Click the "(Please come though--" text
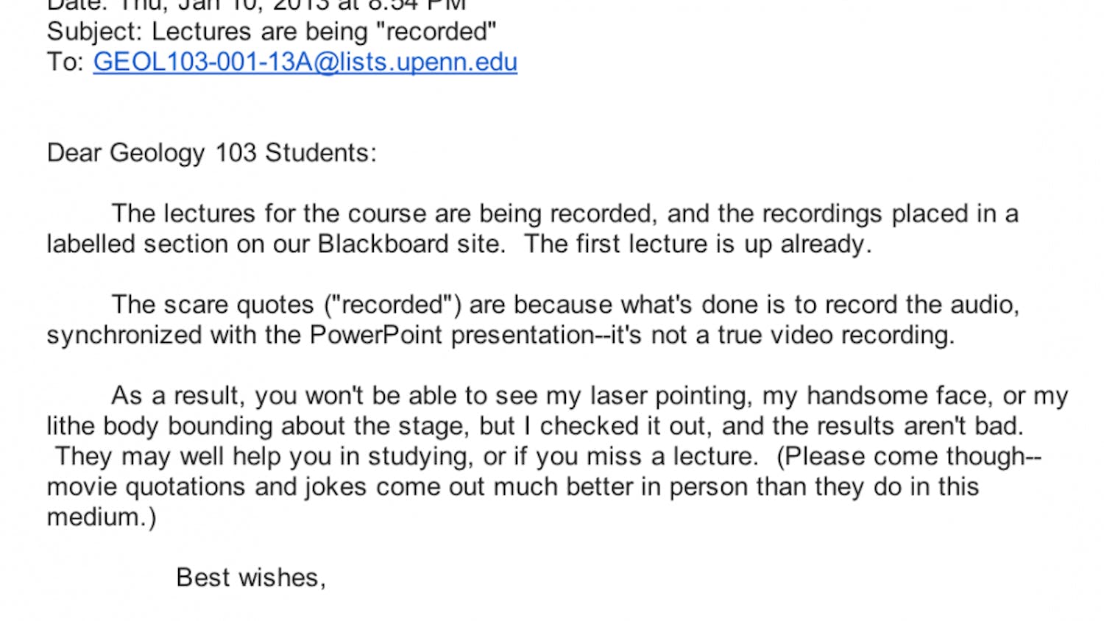The height and width of the screenshot is (621, 1104). point(909,456)
